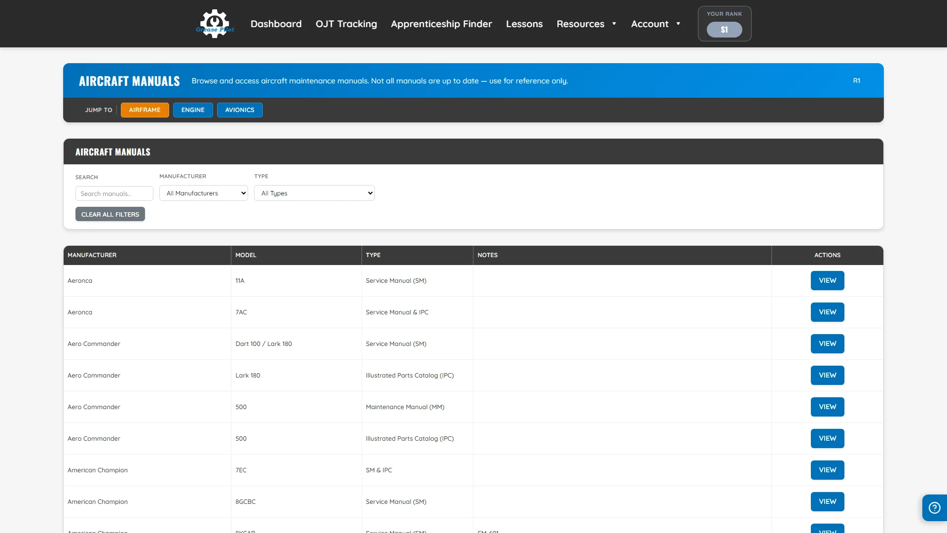Viewport: 947px width, 533px height.
Task: Expand the Account menu arrow
Action: (x=678, y=24)
